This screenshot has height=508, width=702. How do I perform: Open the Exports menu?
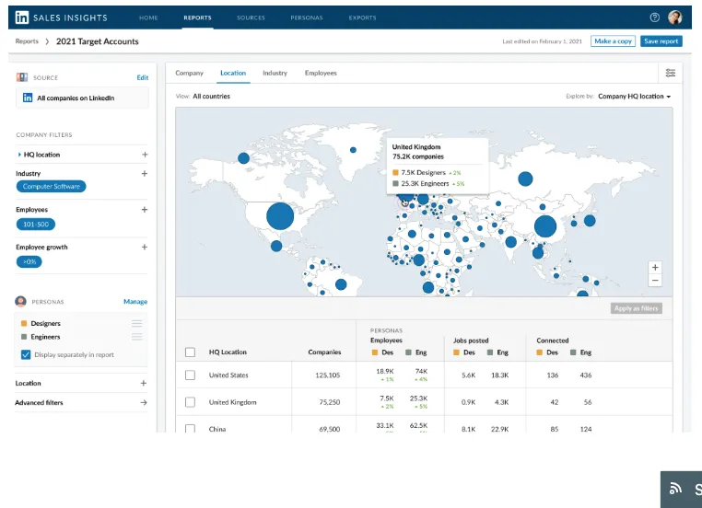tap(362, 17)
